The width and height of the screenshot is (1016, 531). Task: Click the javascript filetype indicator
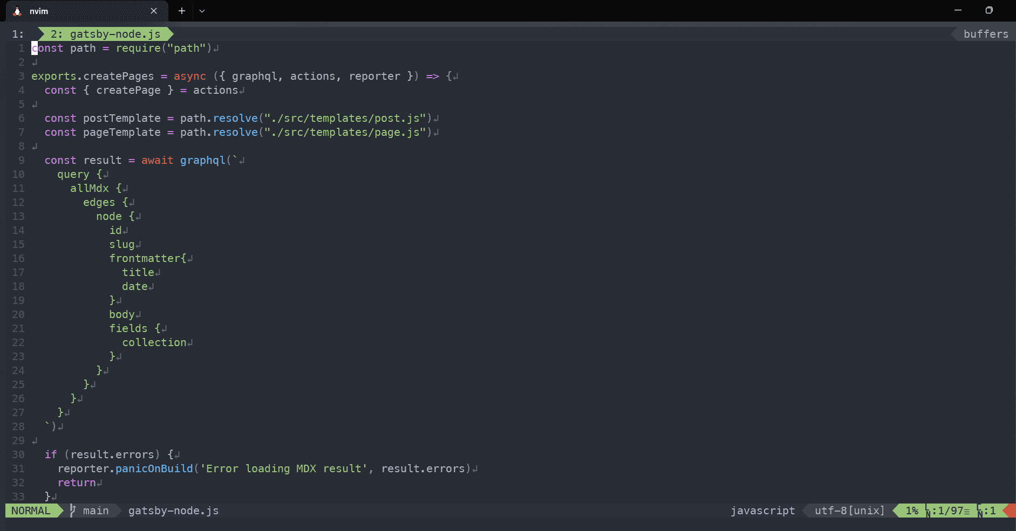[x=762, y=511]
